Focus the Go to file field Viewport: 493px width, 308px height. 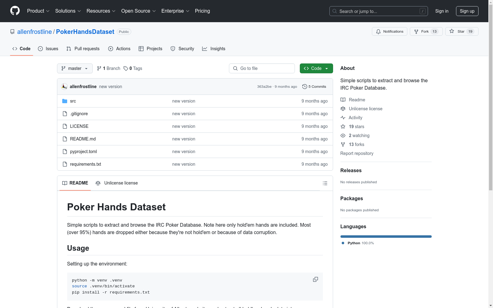(262, 68)
